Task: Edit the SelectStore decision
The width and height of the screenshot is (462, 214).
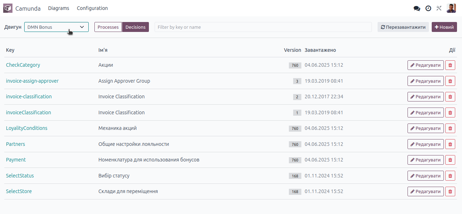Action: [426, 191]
